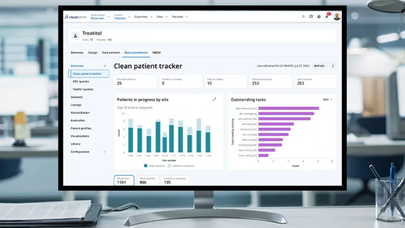The image size is (405, 228).
Task: Open the chat messages icon
Action: (311, 16)
